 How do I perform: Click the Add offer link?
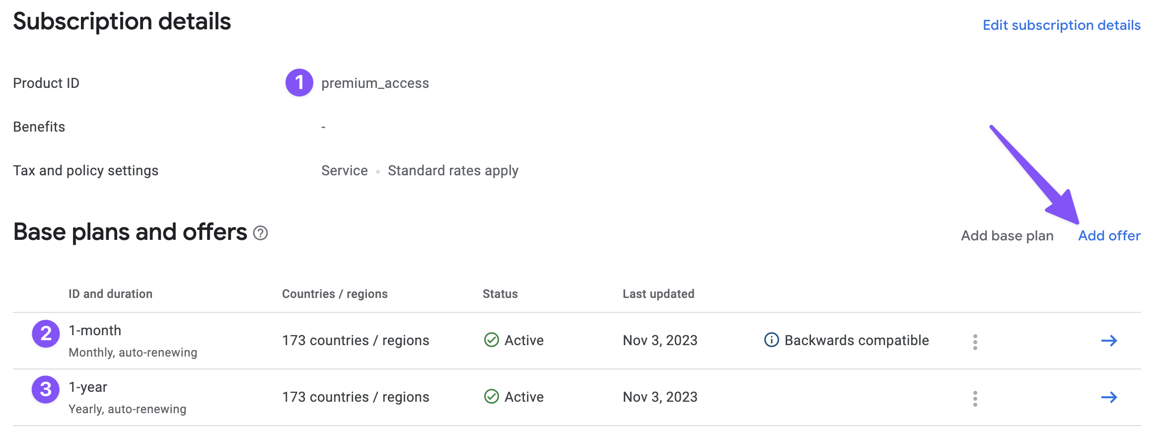[x=1109, y=235]
